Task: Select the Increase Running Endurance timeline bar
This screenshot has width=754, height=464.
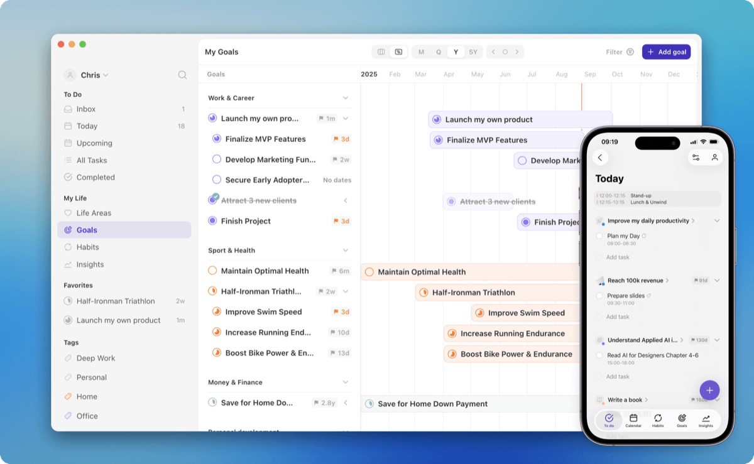Action: pos(512,333)
